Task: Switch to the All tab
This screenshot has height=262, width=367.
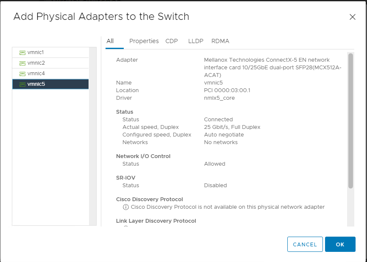Action: [110, 41]
